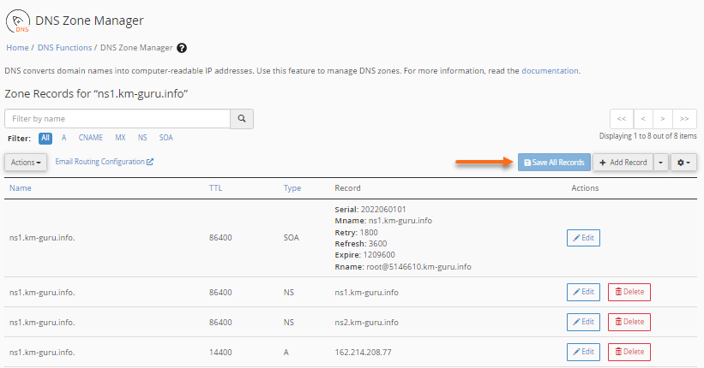The height and width of the screenshot is (368, 704).
Task: Jump to the last page of records
Action: pos(684,119)
